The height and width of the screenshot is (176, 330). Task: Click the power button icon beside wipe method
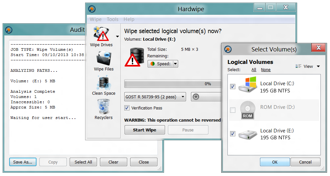pos(196,97)
